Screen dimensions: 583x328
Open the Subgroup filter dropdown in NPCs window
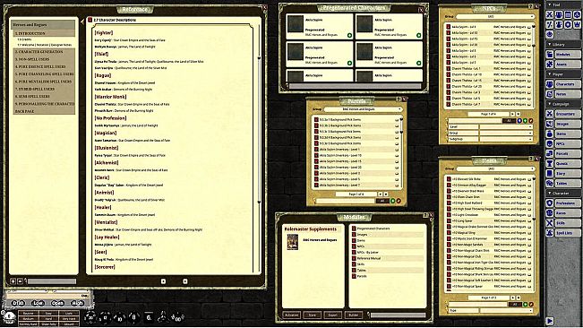[x=506, y=139]
